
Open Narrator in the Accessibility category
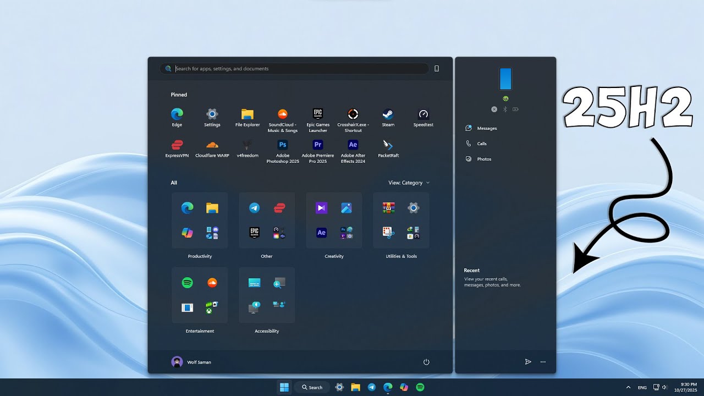coord(254,307)
